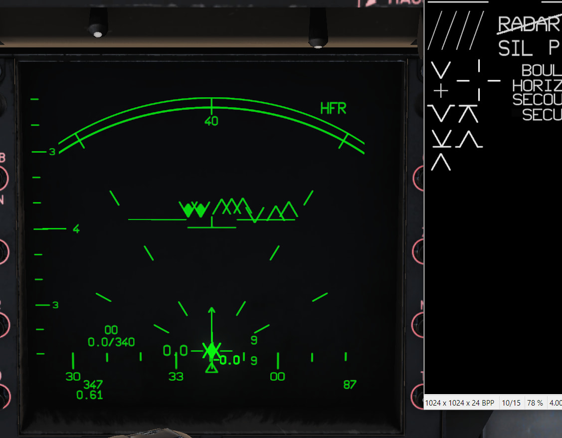
Task: Click the HFR label on radar display
Action: pyautogui.click(x=333, y=108)
